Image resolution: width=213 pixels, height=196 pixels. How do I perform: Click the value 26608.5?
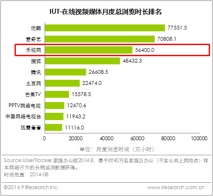(99, 72)
